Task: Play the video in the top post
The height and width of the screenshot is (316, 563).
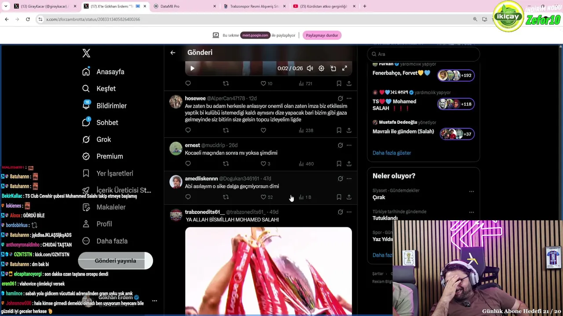Action: pyautogui.click(x=192, y=68)
